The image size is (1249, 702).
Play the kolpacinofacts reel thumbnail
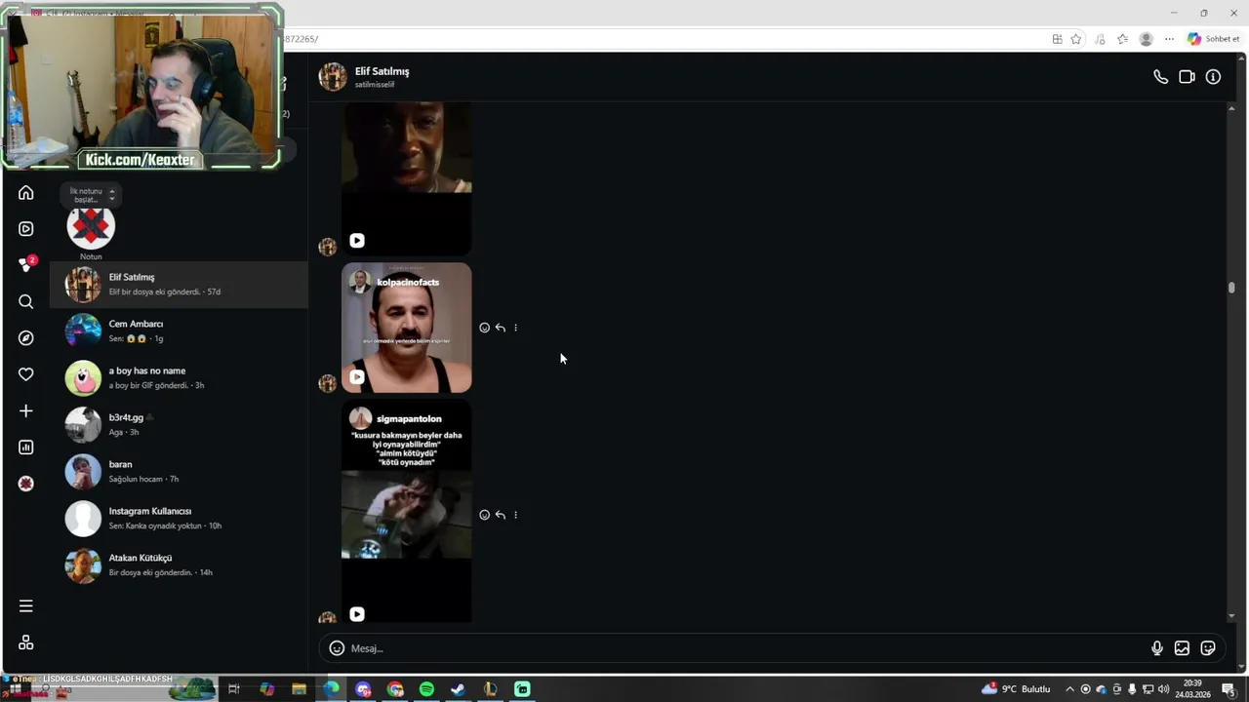pyautogui.click(x=406, y=328)
